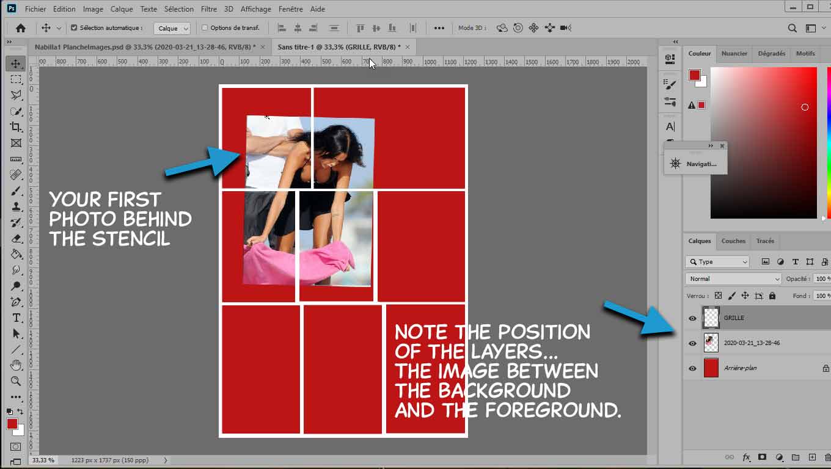831x469 pixels.
Task: Open the fx layer styles menu
Action: [x=746, y=457]
